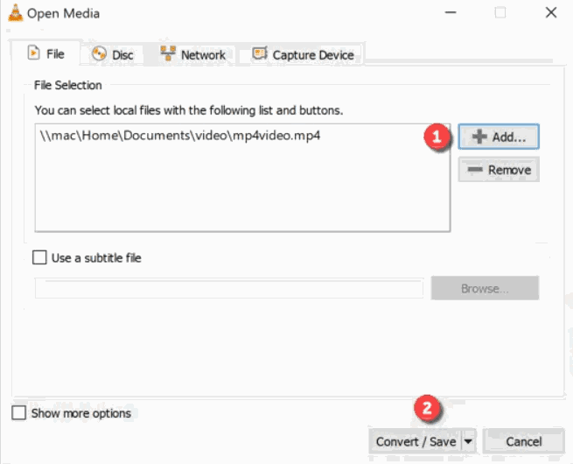The width and height of the screenshot is (573, 464).
Task: Switch to the Disc tab
Action: click(112, 54)
